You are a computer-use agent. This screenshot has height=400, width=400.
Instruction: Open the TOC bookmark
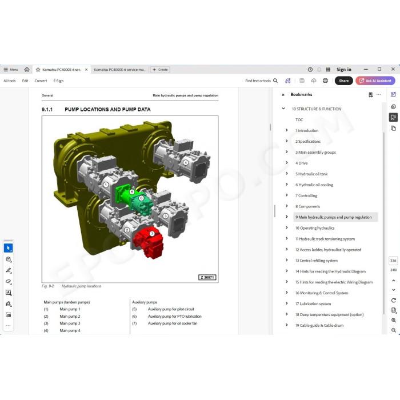pyautogui.click(x=299, y=119)
